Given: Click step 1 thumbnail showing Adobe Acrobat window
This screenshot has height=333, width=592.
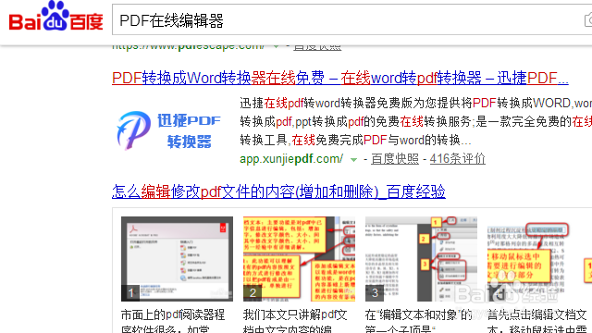Looking at the screenshot, I should pyautogui.click(x=177, y=259).
